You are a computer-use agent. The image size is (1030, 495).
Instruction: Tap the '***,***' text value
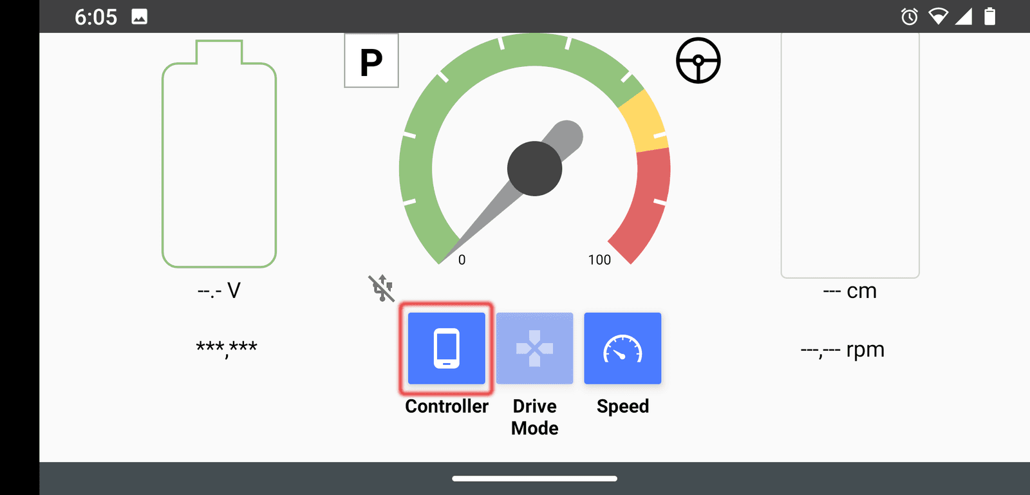(x=227, y=348)
